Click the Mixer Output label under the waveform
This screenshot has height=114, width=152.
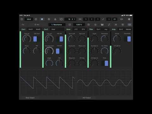point(30,98)
